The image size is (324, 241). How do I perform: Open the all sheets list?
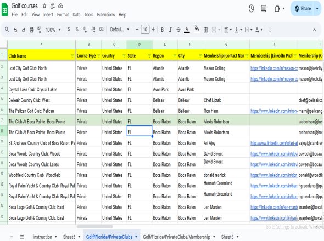(x=22, y=237)
